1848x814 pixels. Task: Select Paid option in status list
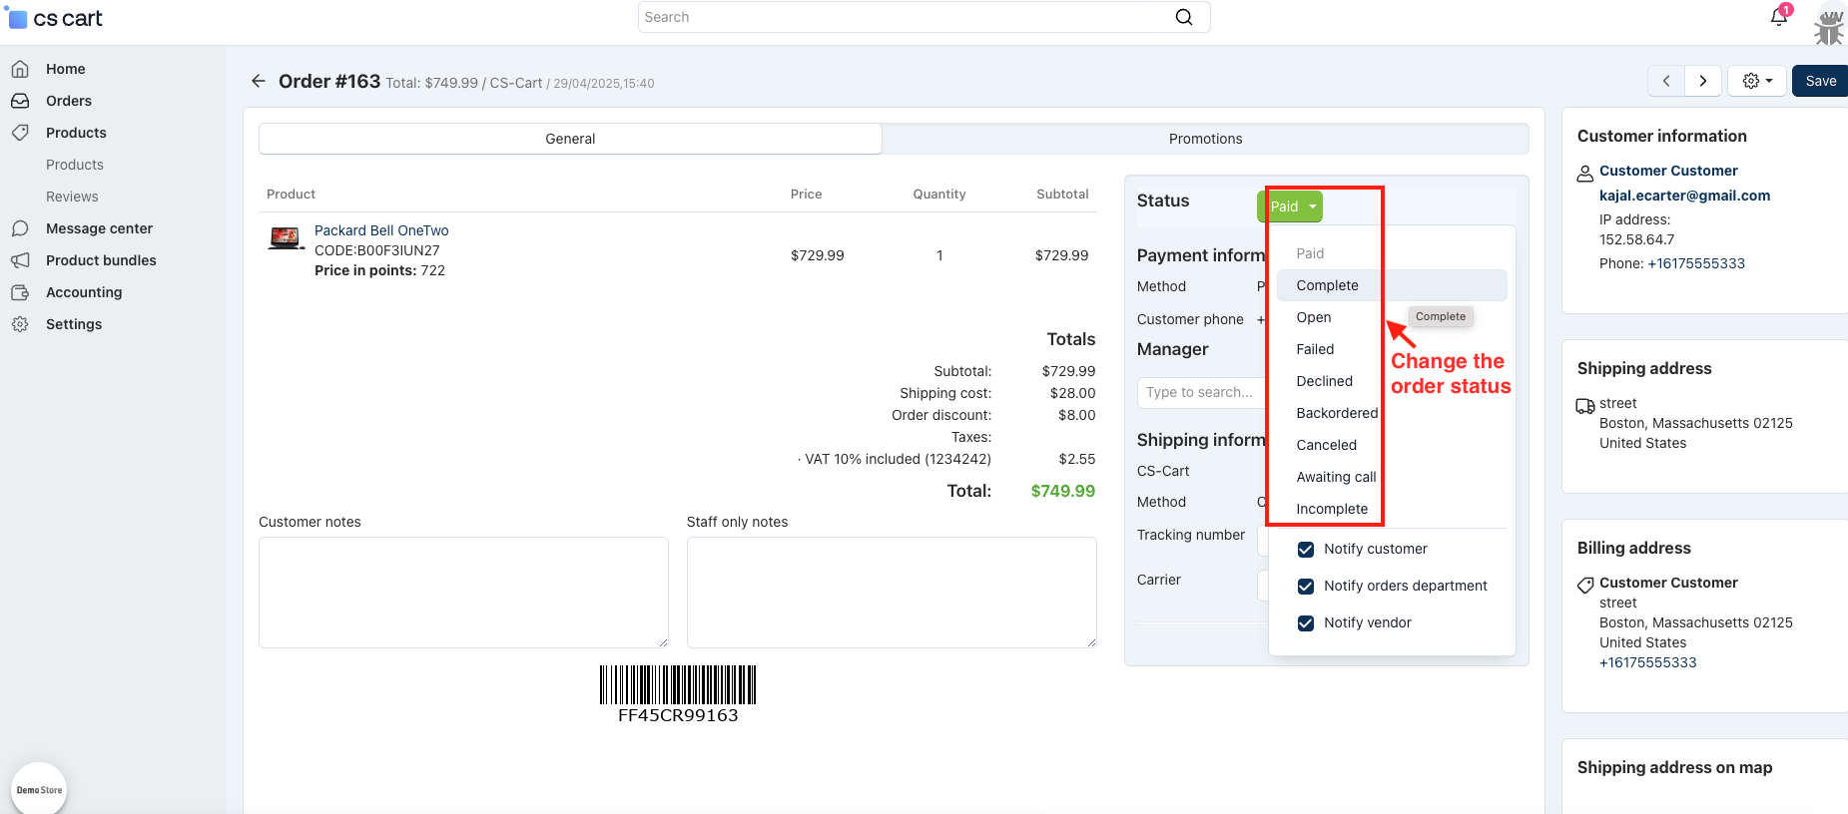tap(1392, 253)
